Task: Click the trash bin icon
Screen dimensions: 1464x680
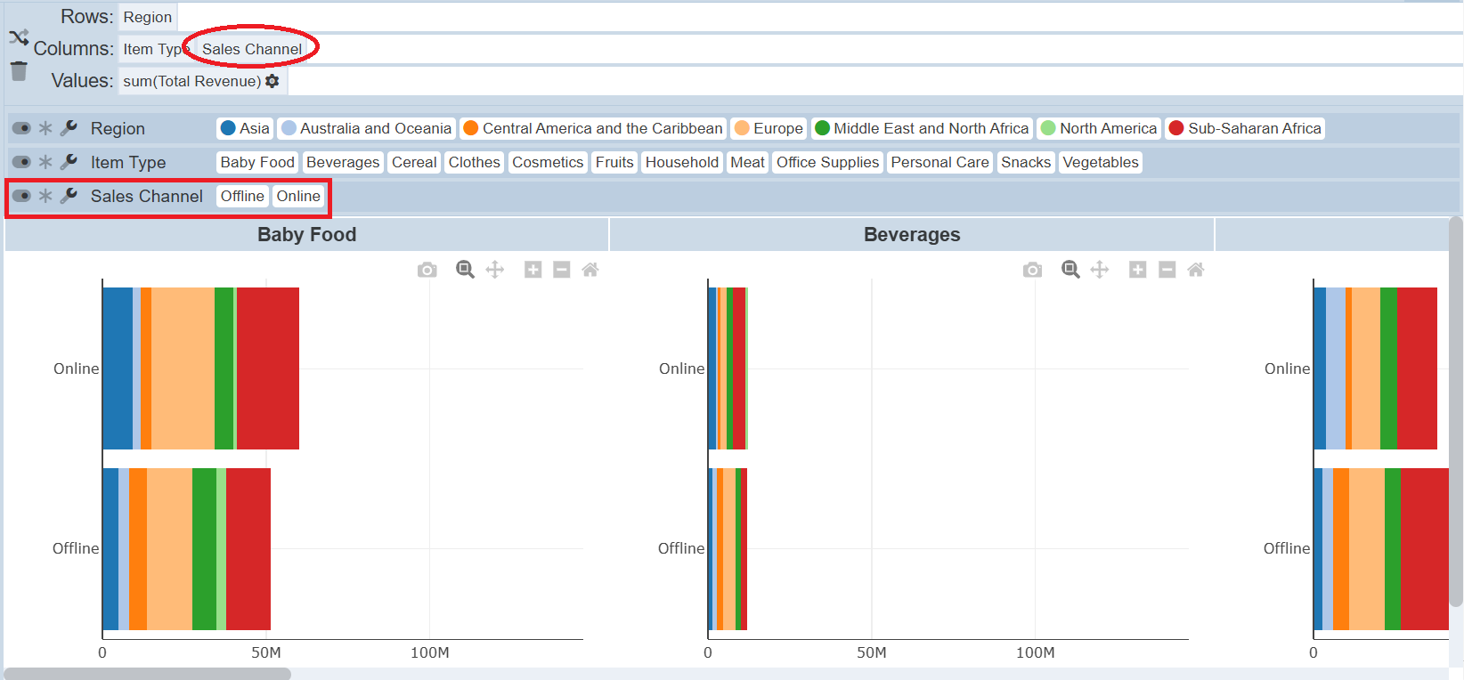Action: click(x=19, y=71)
